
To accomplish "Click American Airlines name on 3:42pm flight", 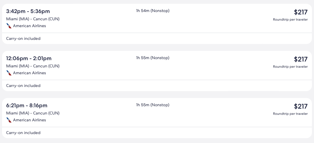I will (x=29, y=26).
